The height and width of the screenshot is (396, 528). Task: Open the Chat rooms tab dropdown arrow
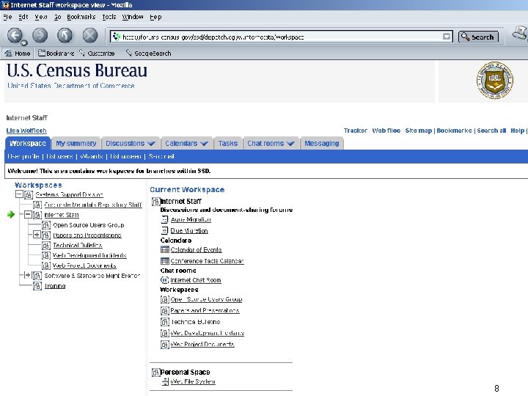(x=290, y=144)
